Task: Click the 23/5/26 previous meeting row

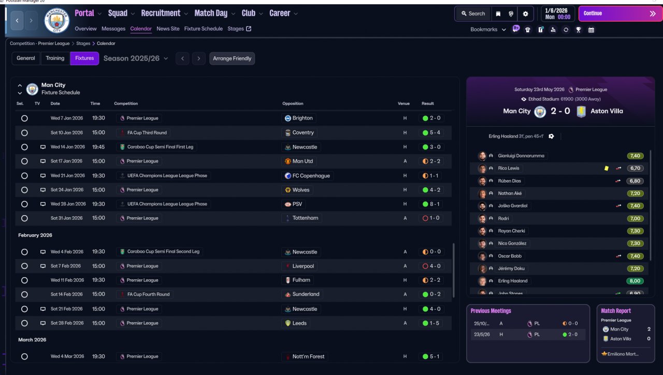Action: coord(528,335)
